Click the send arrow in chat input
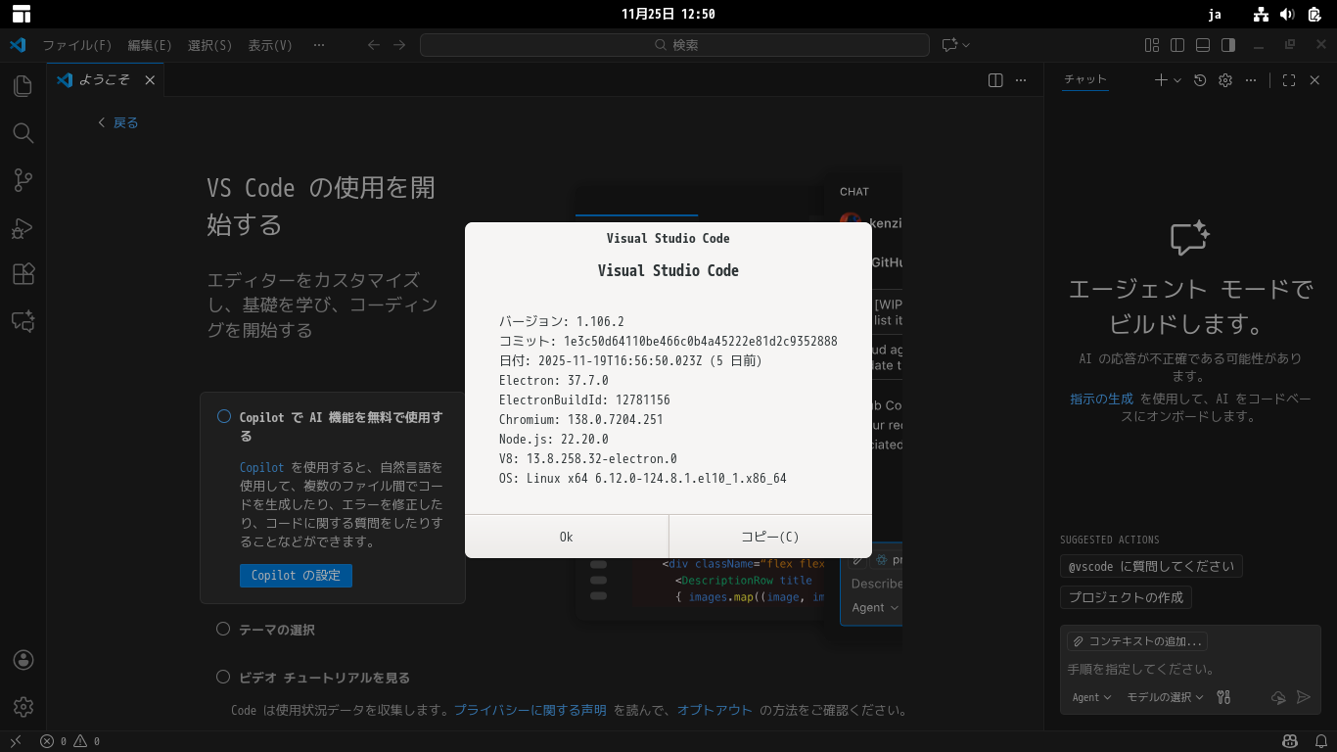The width and height of the screenshot is (1337, 752). [1304, 697]
